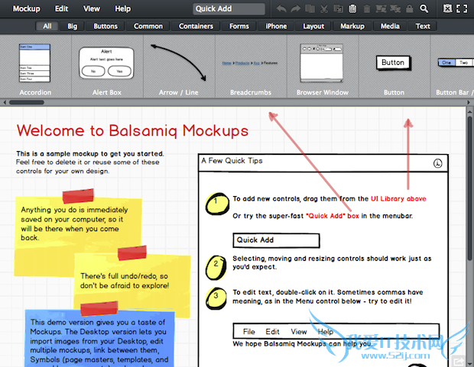Select the Media library category
This screenshot has width=474, height=367.
pyautogui.click(x=390, y=26)
